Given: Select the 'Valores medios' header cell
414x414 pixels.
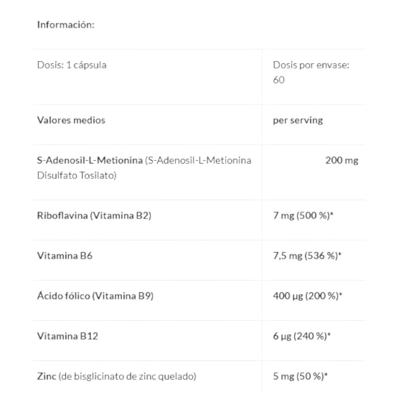Looking at the screenshot, I should (71, 120).
